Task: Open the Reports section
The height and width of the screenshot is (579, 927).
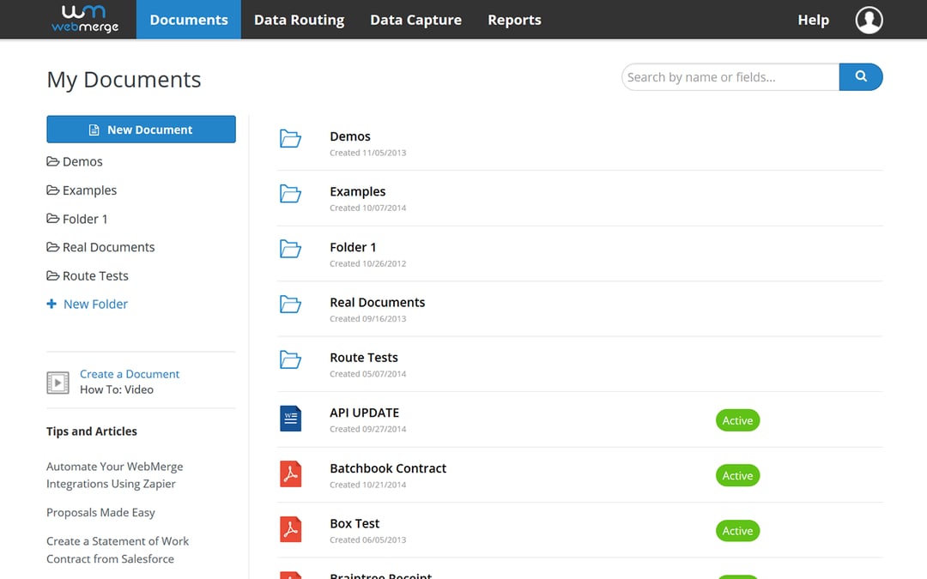Action: 514,20
